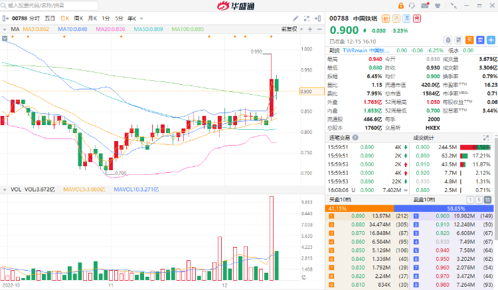Zoom out chart with minus icon
Image resolution: width=498 pixels, height=290 pixels.
pos(319,29)
